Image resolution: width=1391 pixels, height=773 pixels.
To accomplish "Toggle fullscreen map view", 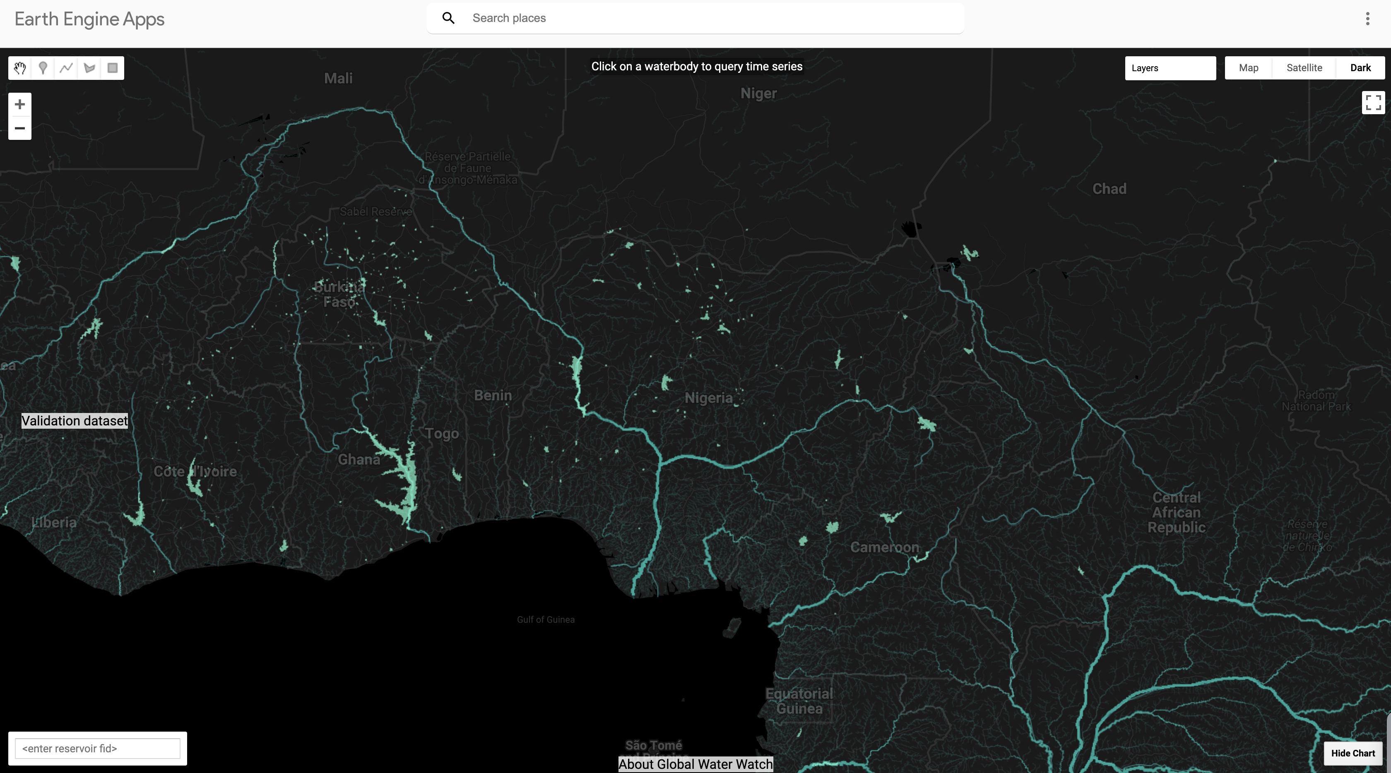I will click(x=1373, y=102).
